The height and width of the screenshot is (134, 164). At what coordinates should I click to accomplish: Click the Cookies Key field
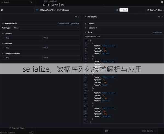pyautogui.click(x=24, y=38)
